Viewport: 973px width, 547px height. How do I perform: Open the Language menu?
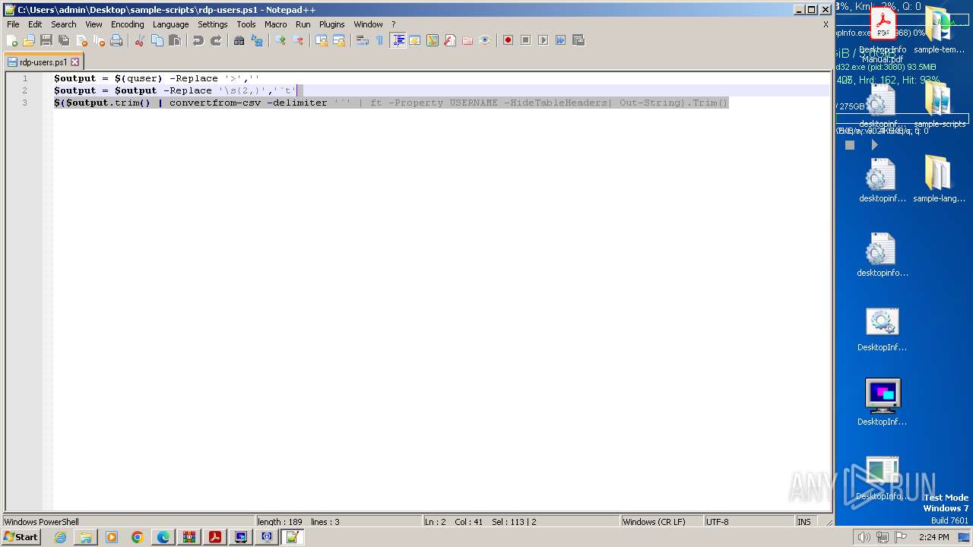(x=170, y=24)
